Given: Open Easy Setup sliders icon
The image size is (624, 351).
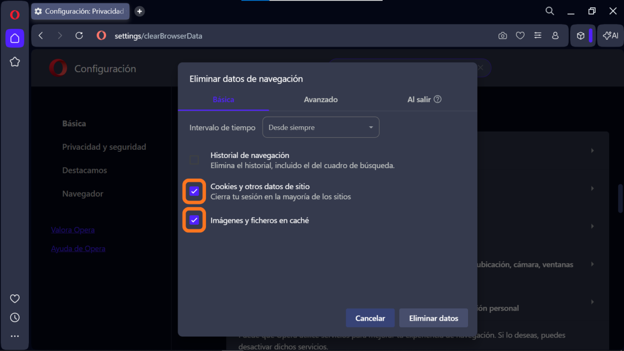Looking at the screenshot, I should [538, 36].
